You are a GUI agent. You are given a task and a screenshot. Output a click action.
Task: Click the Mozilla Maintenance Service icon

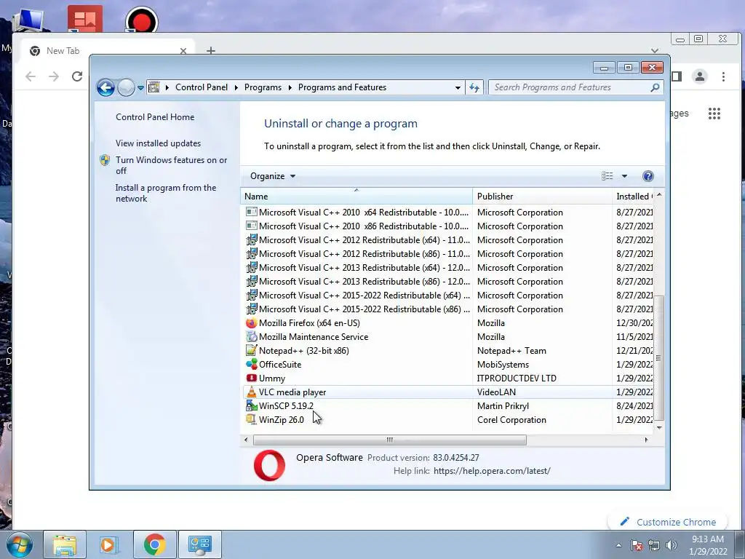251,336
